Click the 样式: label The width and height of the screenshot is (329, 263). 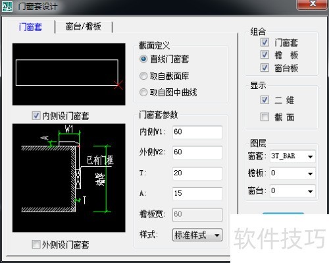[x=149, y=235]
